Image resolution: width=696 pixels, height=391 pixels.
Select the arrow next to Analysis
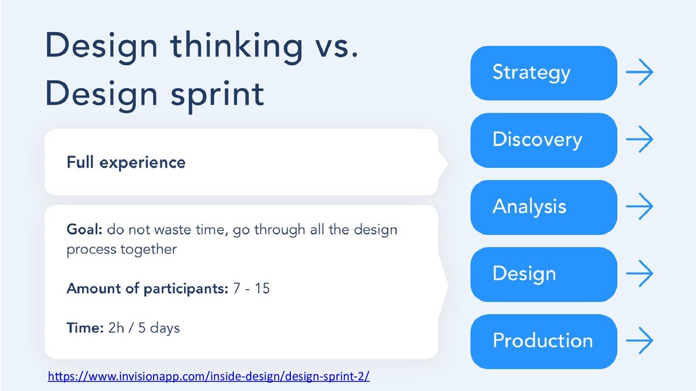click(x=640, y=206)
